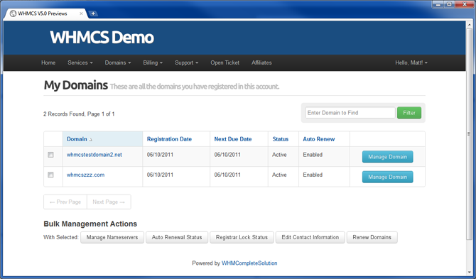
Task: Go to the Home page
Action: (48, 62)
